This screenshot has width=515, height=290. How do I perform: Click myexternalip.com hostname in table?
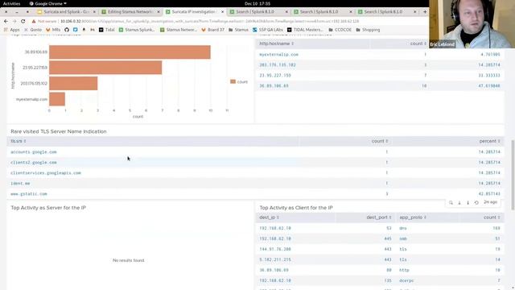pyautogui.click(x=279, y=55)
